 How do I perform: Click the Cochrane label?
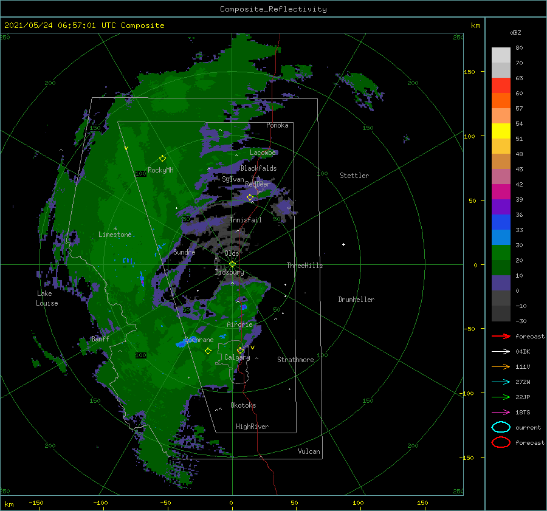pos(199,340)
